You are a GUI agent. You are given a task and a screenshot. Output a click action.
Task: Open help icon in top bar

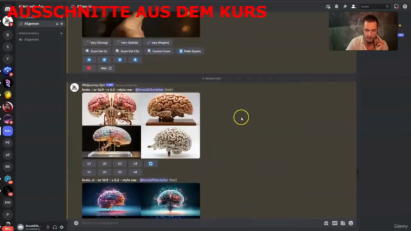[405, 6]
